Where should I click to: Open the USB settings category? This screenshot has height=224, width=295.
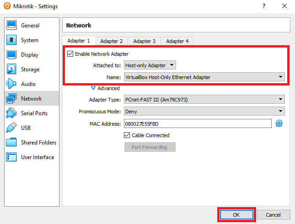click(32, 128)
